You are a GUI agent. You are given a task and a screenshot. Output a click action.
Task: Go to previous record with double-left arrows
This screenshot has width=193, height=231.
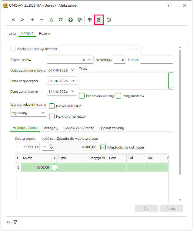13,20
